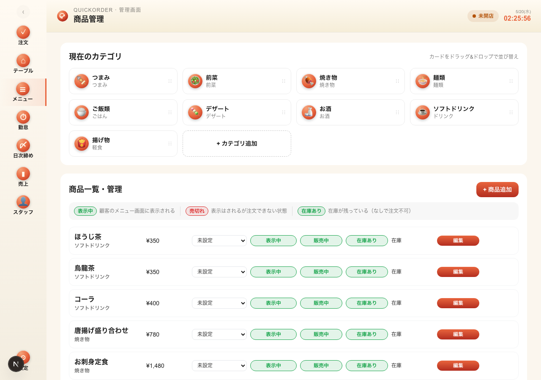Click the デザート category icon

pos(195,112)
